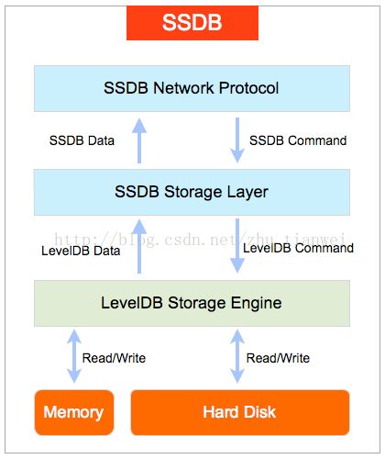Select the SSDB Data label
The height and width of the screenshot is (459, 385).
tap(82, 140)
